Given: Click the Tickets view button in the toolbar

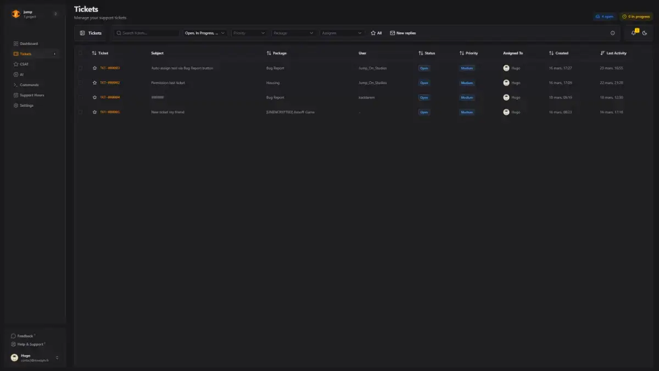Looking at the screenshot, I should click(91, 33).
